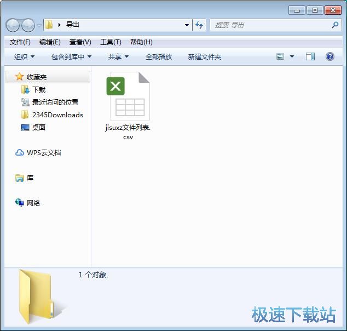Image resolution: width=347 pixels, height=331 pixels.
Task: Click the 1 个对象 status text
Action: pos(92,275)
